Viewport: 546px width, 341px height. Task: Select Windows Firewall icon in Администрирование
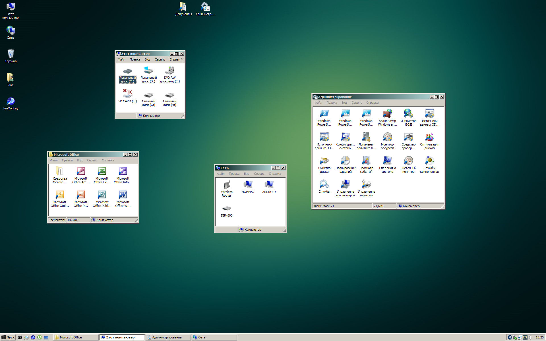tap(387, 114)
